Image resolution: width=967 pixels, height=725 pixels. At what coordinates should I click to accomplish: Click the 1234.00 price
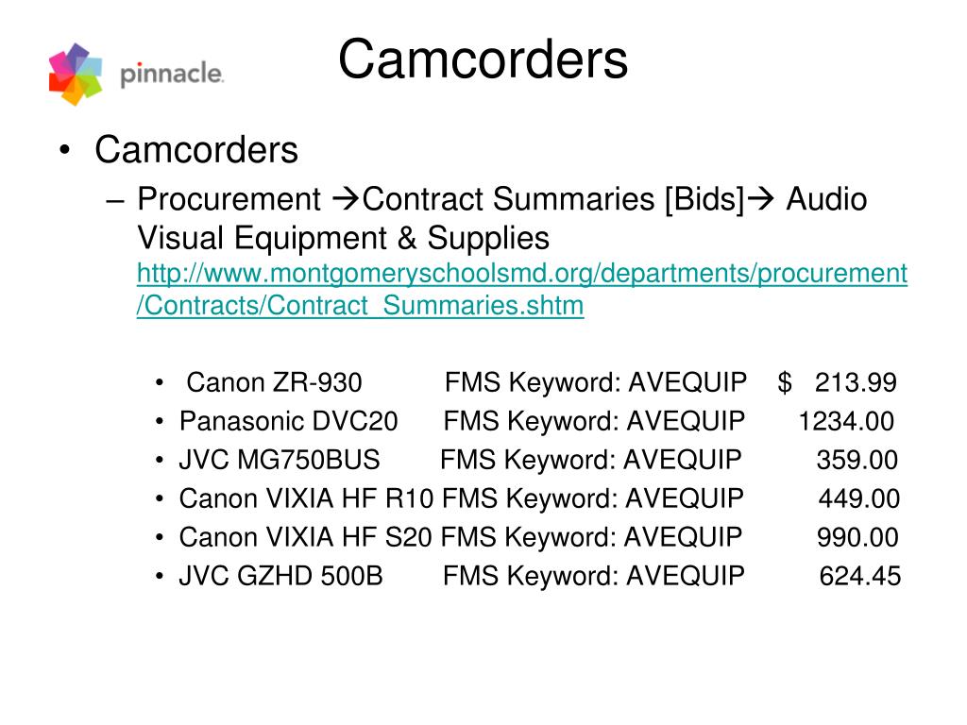point(846,422)
